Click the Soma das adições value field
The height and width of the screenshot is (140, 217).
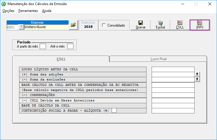pos(173,74)
